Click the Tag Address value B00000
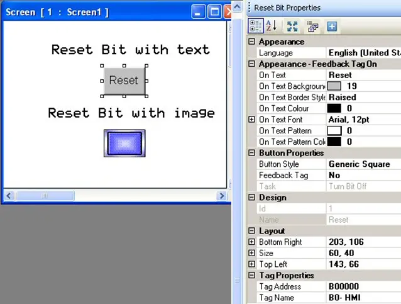Image resolution: width=401 pixels, height=304 pixels. pyautogui.click(x=364, y=286)
